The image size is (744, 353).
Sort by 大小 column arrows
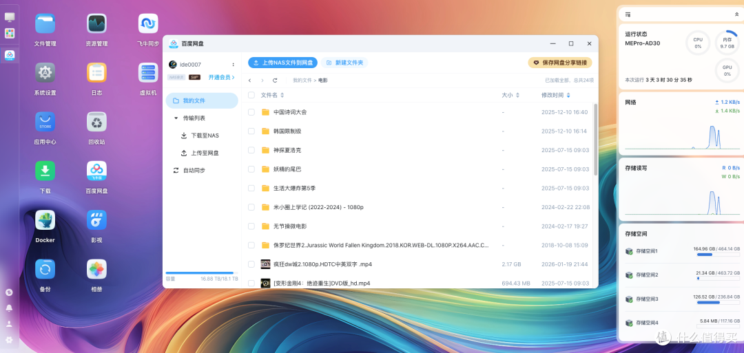pyautogui.click(x=517, y=95)
